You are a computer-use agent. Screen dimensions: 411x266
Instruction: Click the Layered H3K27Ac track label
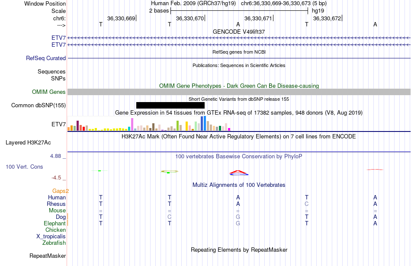click(28, 143)
